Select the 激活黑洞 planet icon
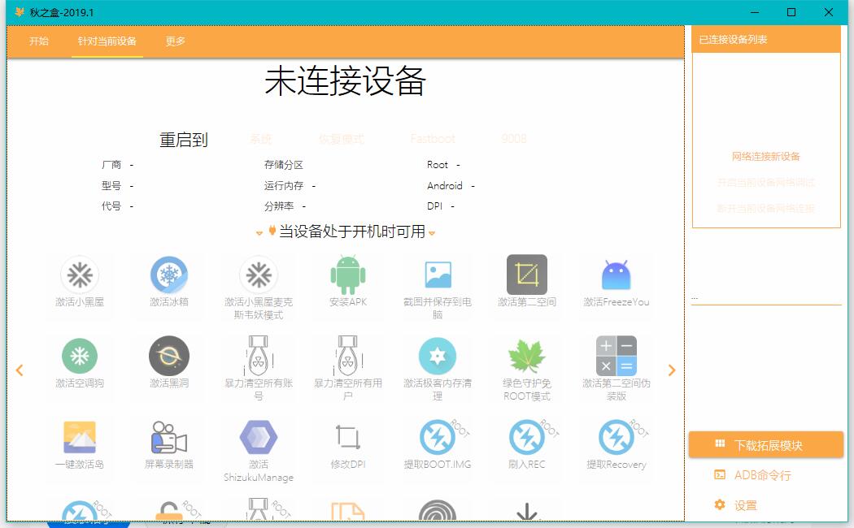The height and width of the screenshot is (528, 854). click(169, 356)
